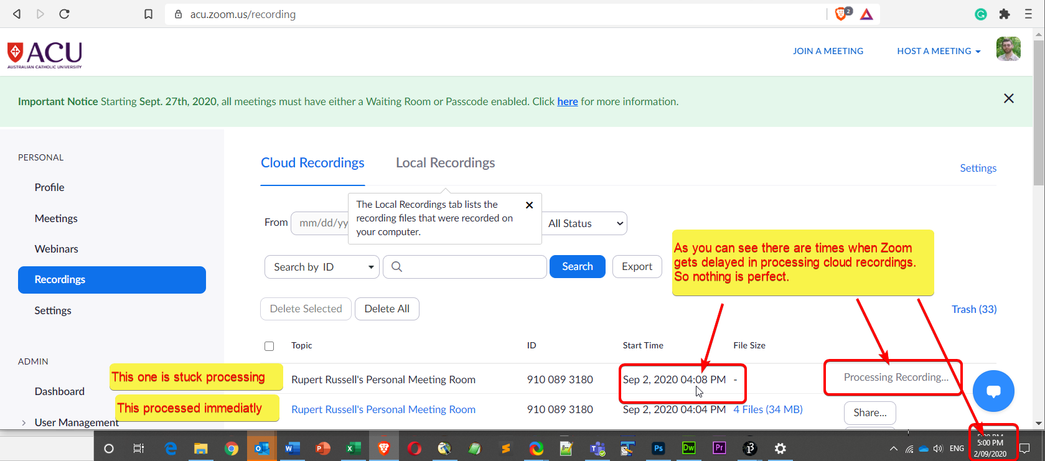Open File Explorer from taskbar
This screenshot has height=461, width=1045.
click(200, 448)
